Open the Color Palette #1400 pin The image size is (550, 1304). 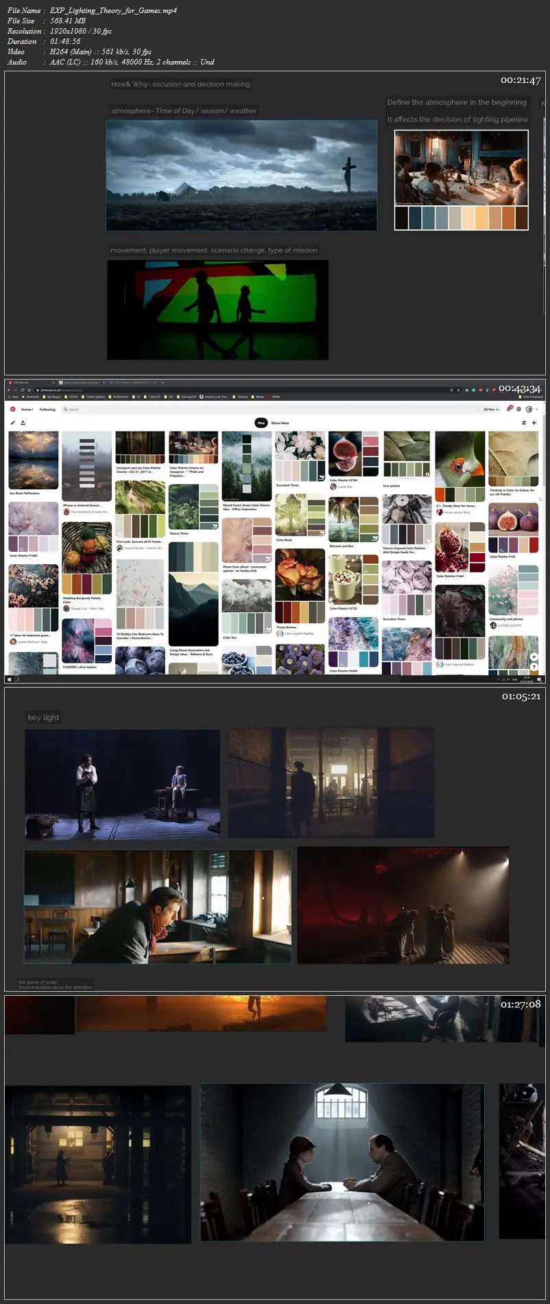click(x=34, y=528)
